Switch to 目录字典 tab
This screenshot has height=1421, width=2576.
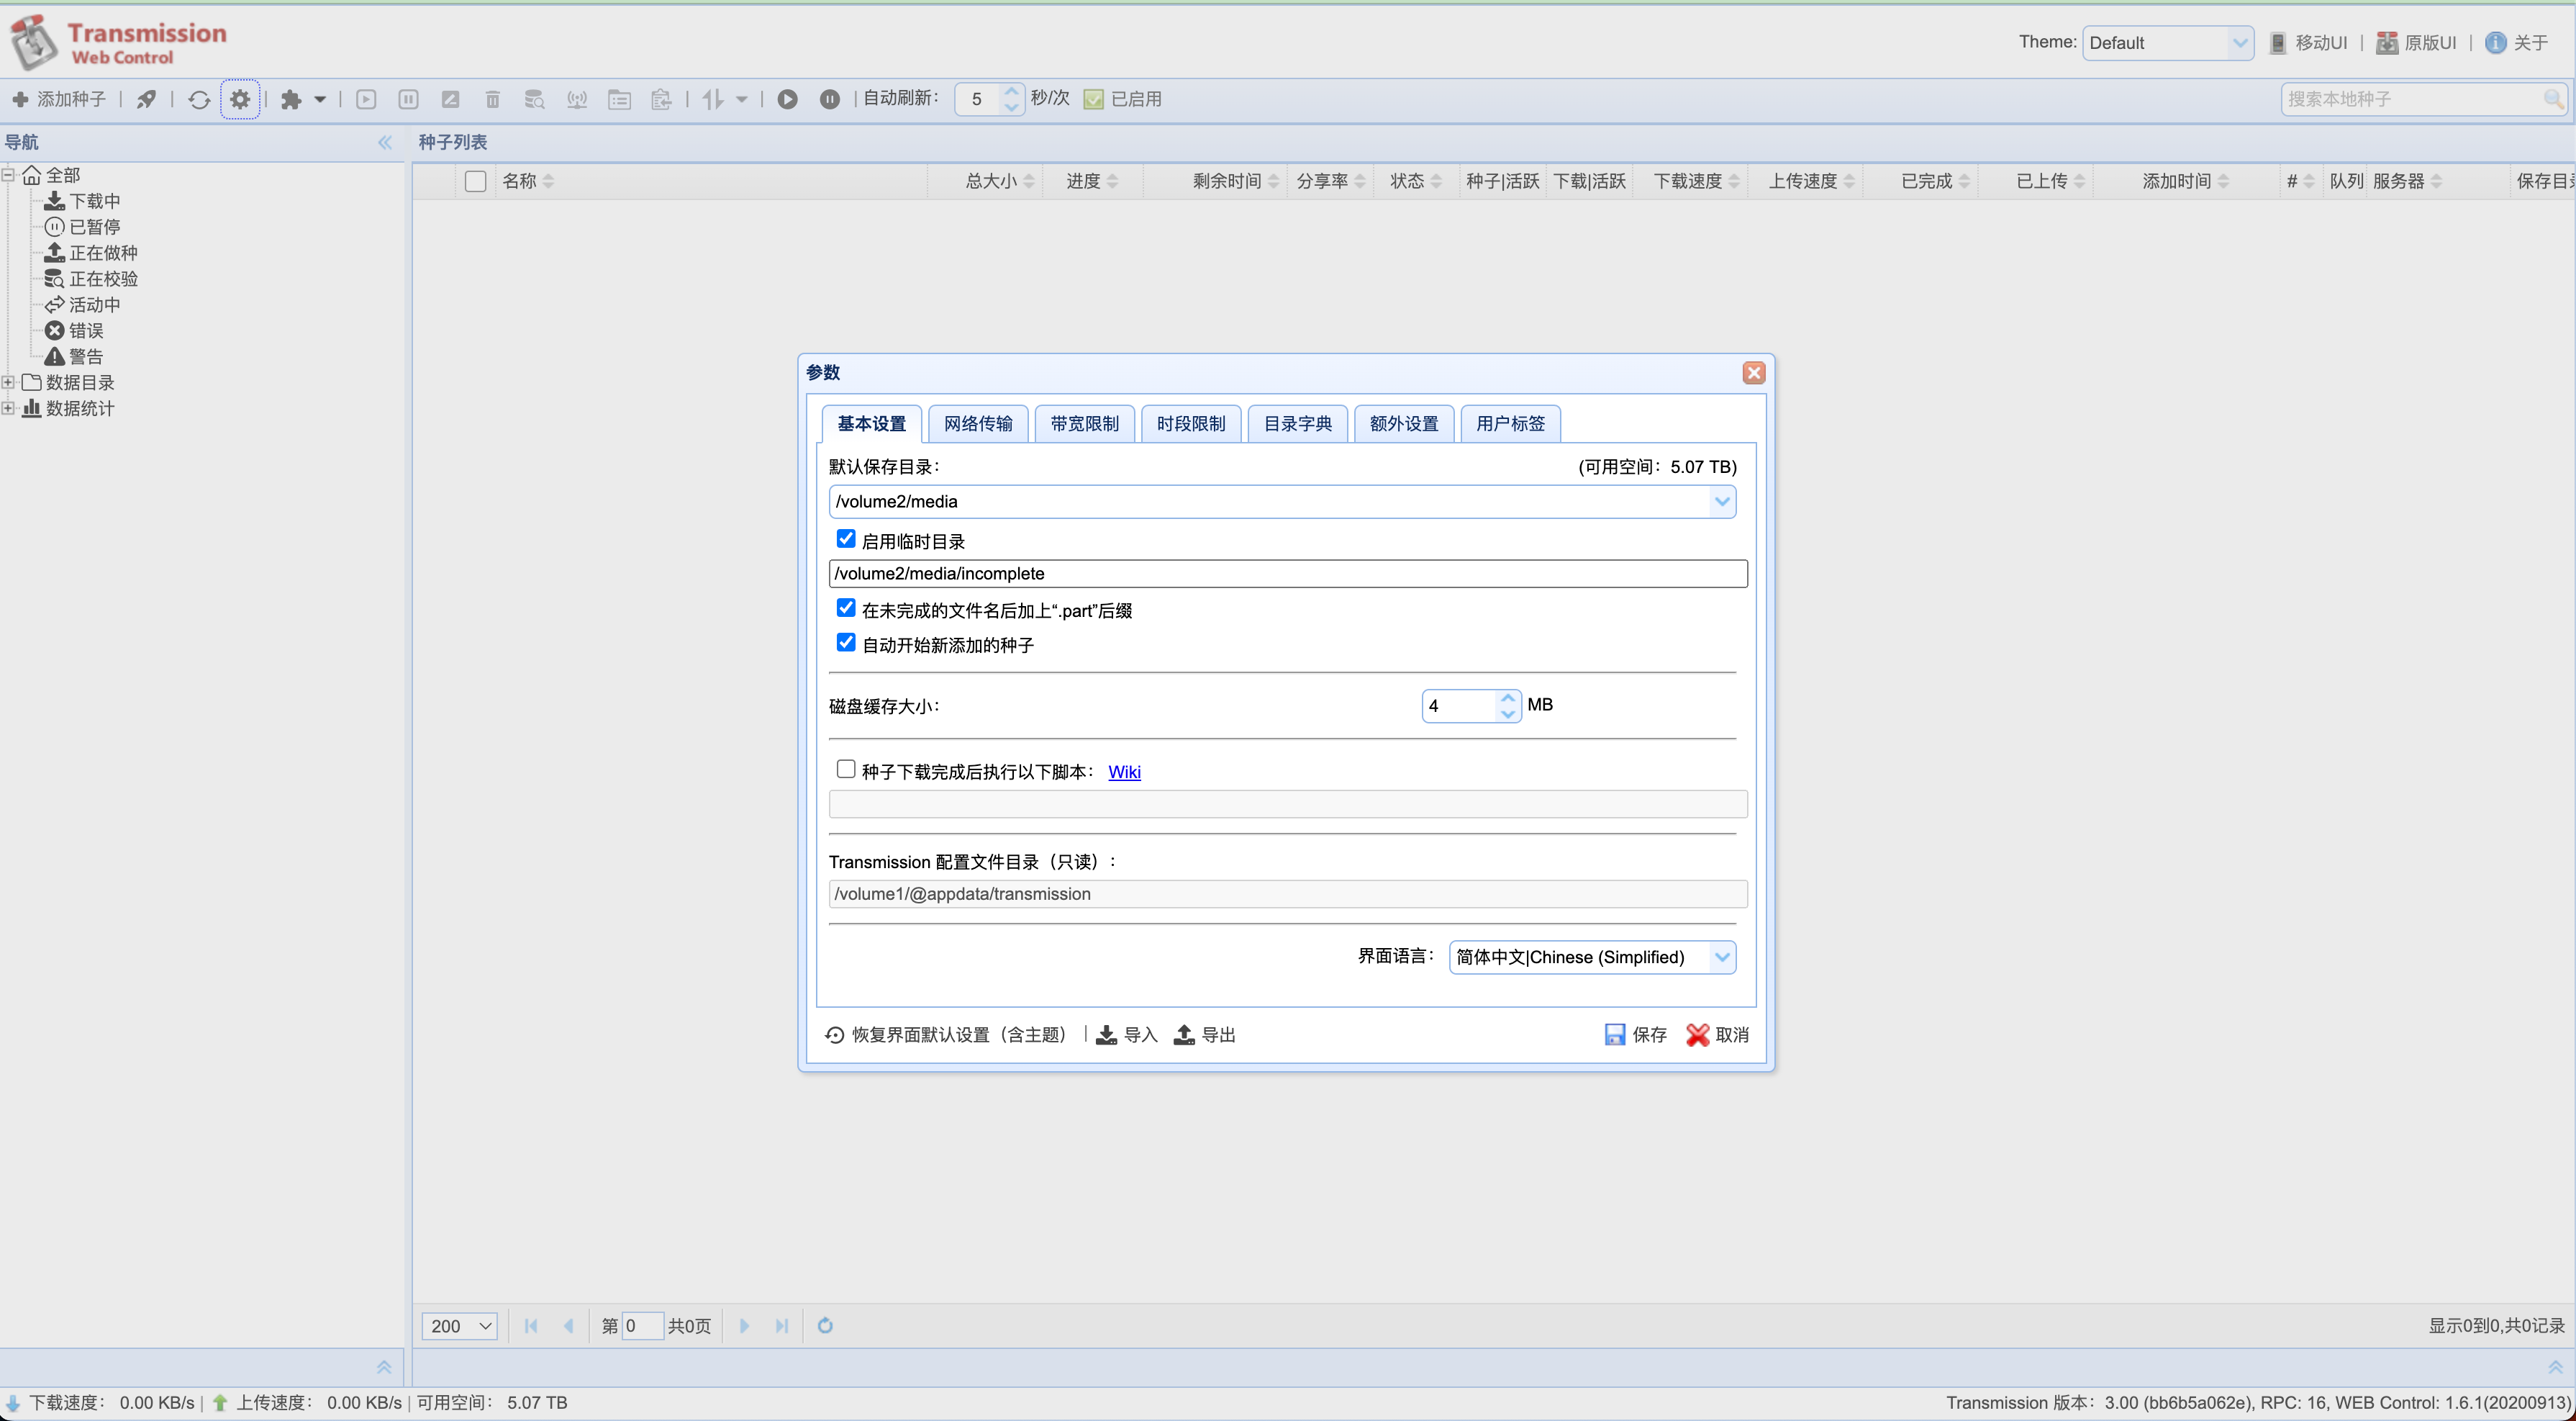pos(1298,423)
